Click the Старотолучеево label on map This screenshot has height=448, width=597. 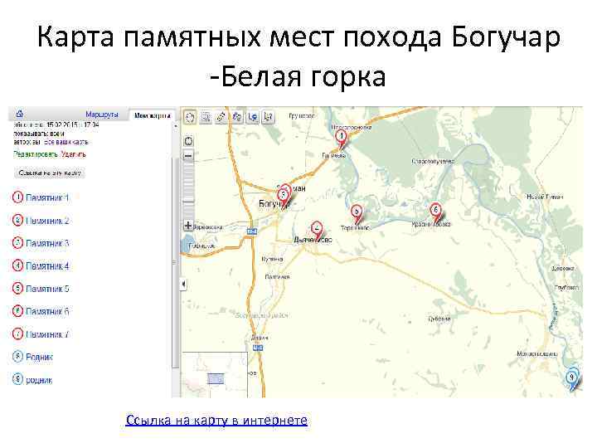tap(433, 162)
